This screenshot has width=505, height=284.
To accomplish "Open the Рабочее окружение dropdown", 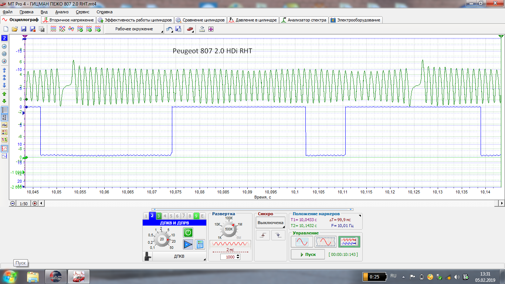I will (134, 29).
